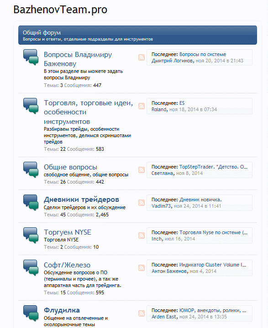
Task: Click description свободное общение, общие вопросы
Action: (x=86, y=174)
